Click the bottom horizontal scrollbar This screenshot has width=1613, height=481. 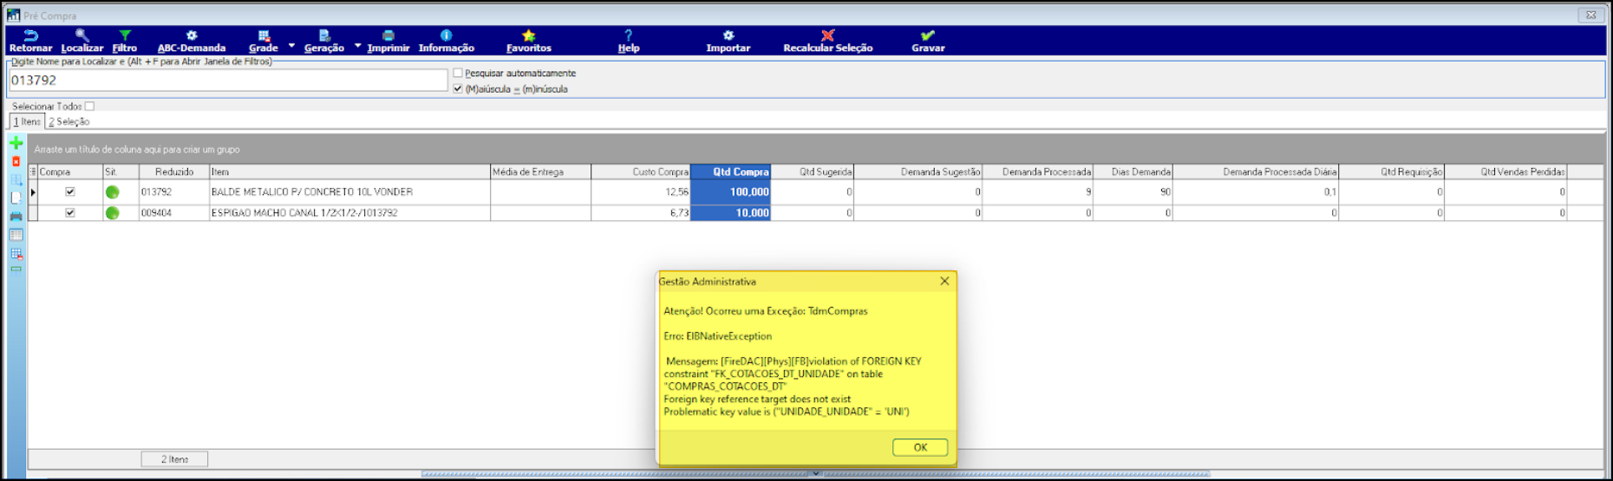(815, 474)
